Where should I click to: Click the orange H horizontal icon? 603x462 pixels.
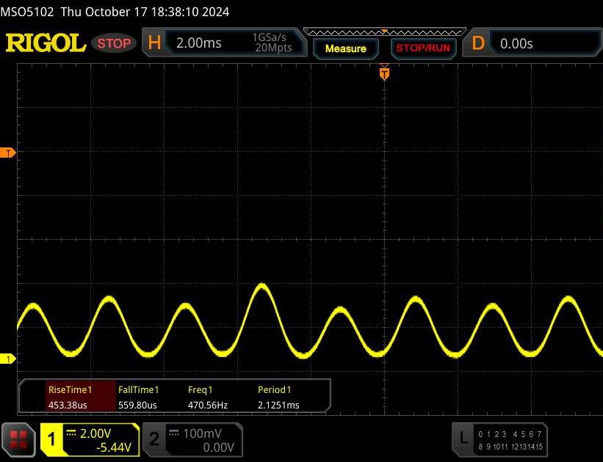point(154,43)
